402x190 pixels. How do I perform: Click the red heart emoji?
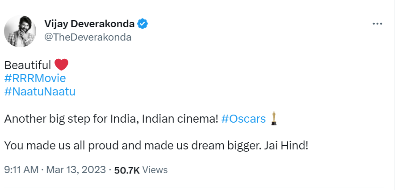pos(61,65)
